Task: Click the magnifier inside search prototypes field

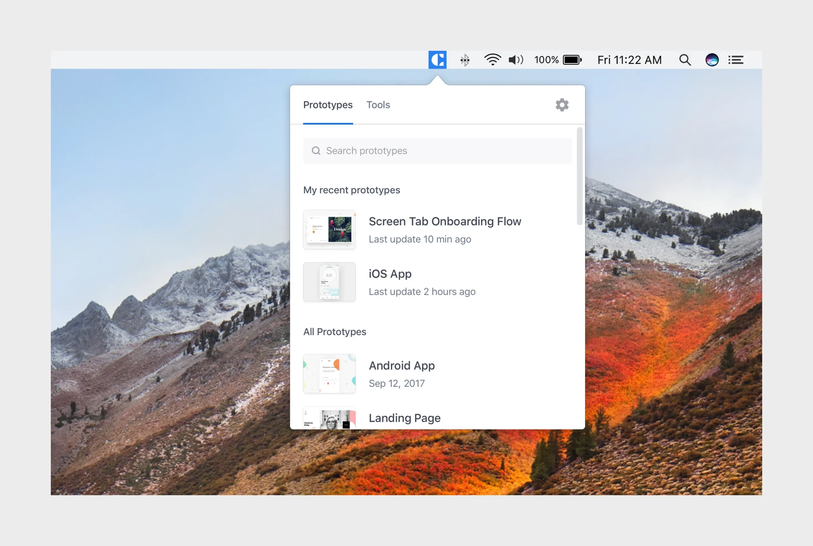Action: point(316,151)
